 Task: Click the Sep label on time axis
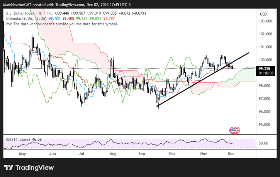pos(142,153)
